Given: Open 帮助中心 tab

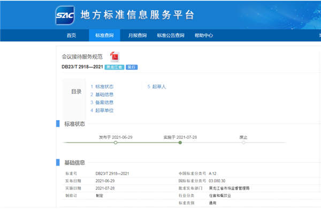Looking at the screenshot, I should click(x=204, y=35).
